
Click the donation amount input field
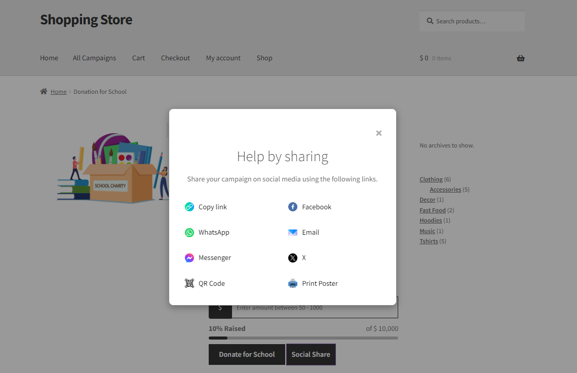click(315, 308)
